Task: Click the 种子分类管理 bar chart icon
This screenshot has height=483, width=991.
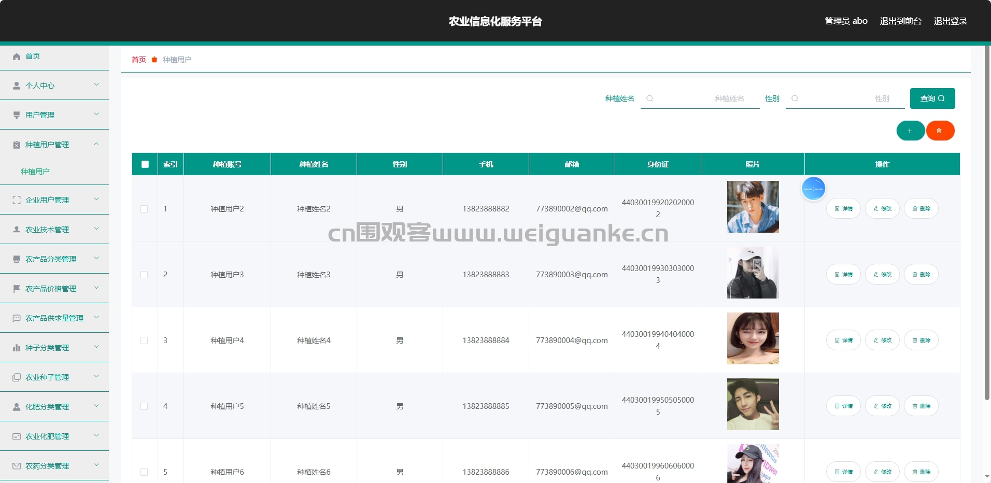Action: pyautogui.click(x=17, y=348)
